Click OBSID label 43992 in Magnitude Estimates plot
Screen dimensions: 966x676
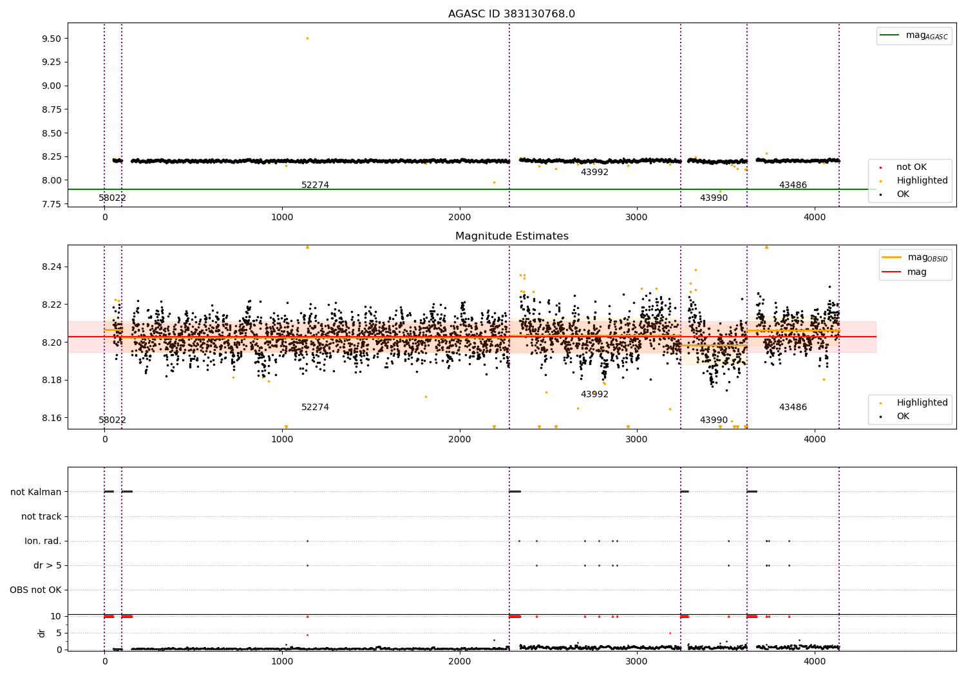[x=594, y=395]
